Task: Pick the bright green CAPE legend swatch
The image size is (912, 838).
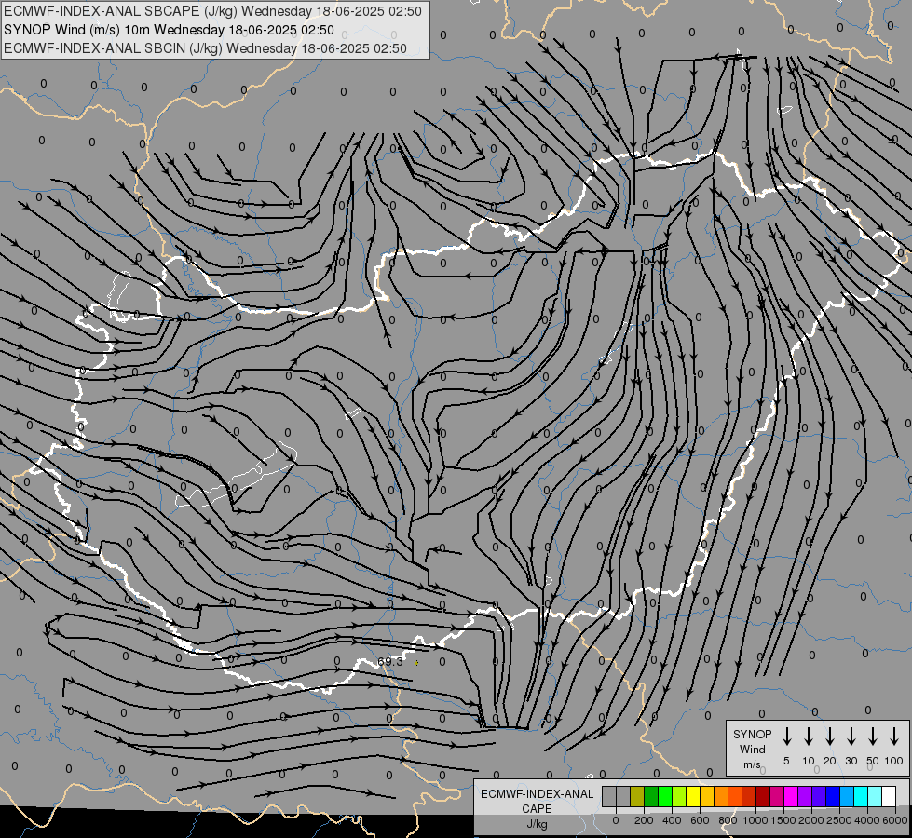Action: [665, 796]
